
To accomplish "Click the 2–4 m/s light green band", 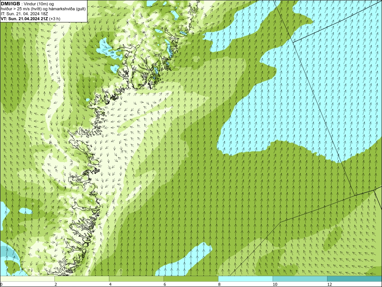I will tap(82, 279).
